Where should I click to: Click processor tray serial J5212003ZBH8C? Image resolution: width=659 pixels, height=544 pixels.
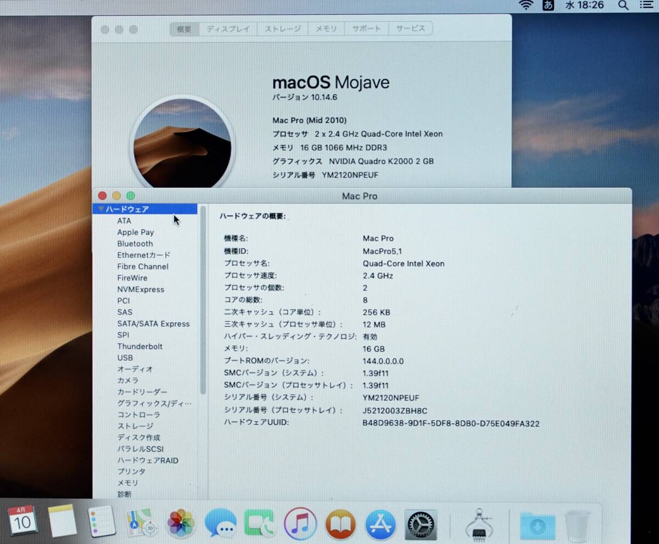click(x=395, y=411)
